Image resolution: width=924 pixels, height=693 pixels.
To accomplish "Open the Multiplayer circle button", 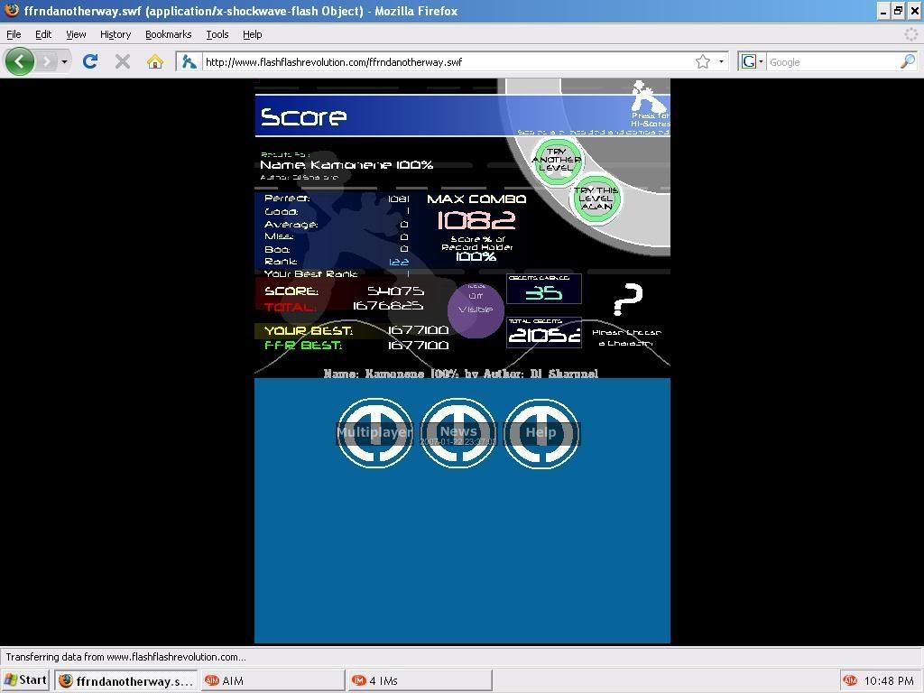I will [374, 433].
